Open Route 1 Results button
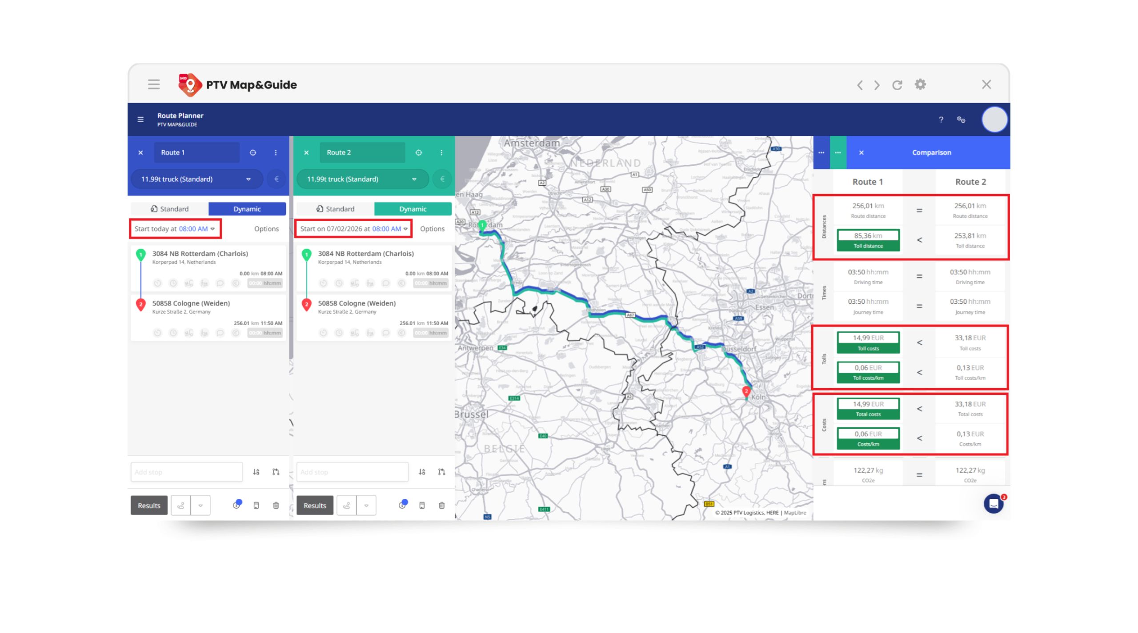Screen dimensions: 1138x633 click(149, 506)
